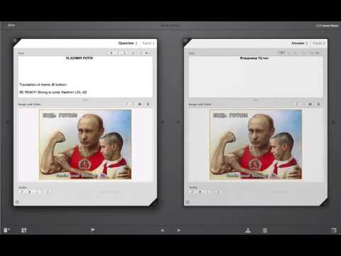This screenshot has width=341, height=256.
Task: Click the flag icon in bottom toolbar
Action: (93, 230)
